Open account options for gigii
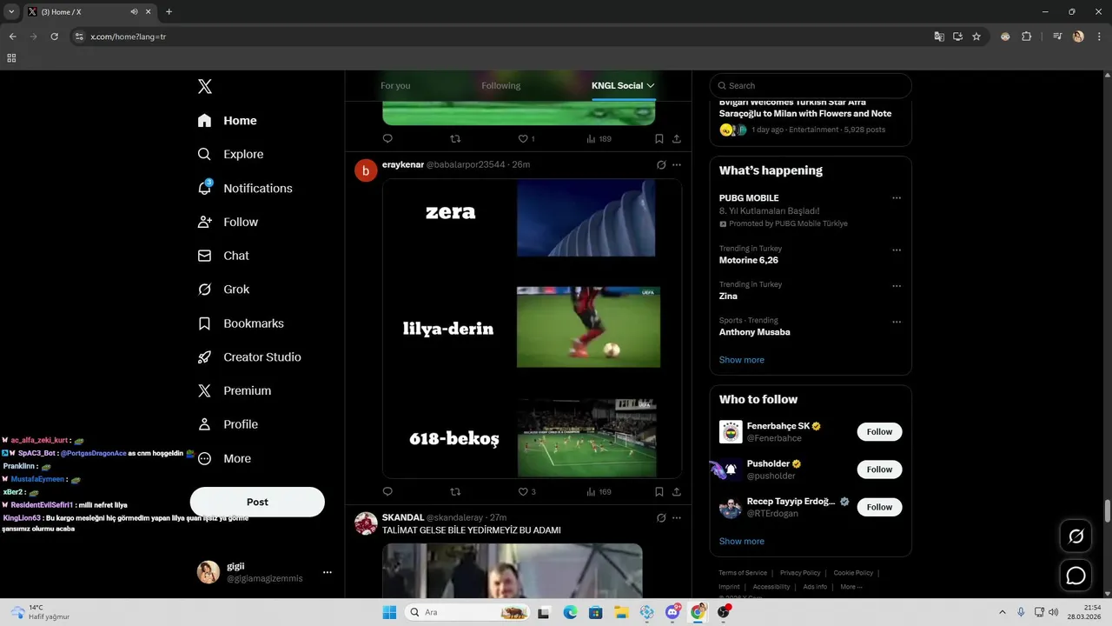 (328, 572)
